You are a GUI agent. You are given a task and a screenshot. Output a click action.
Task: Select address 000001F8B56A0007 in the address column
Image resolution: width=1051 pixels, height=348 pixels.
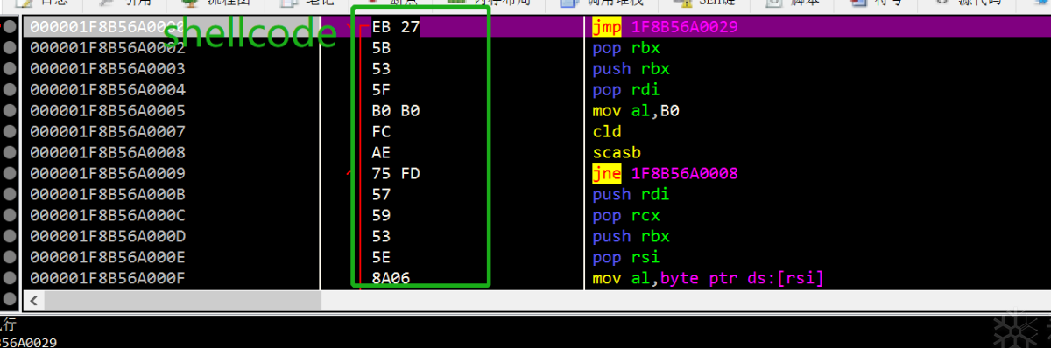[108, 132]
